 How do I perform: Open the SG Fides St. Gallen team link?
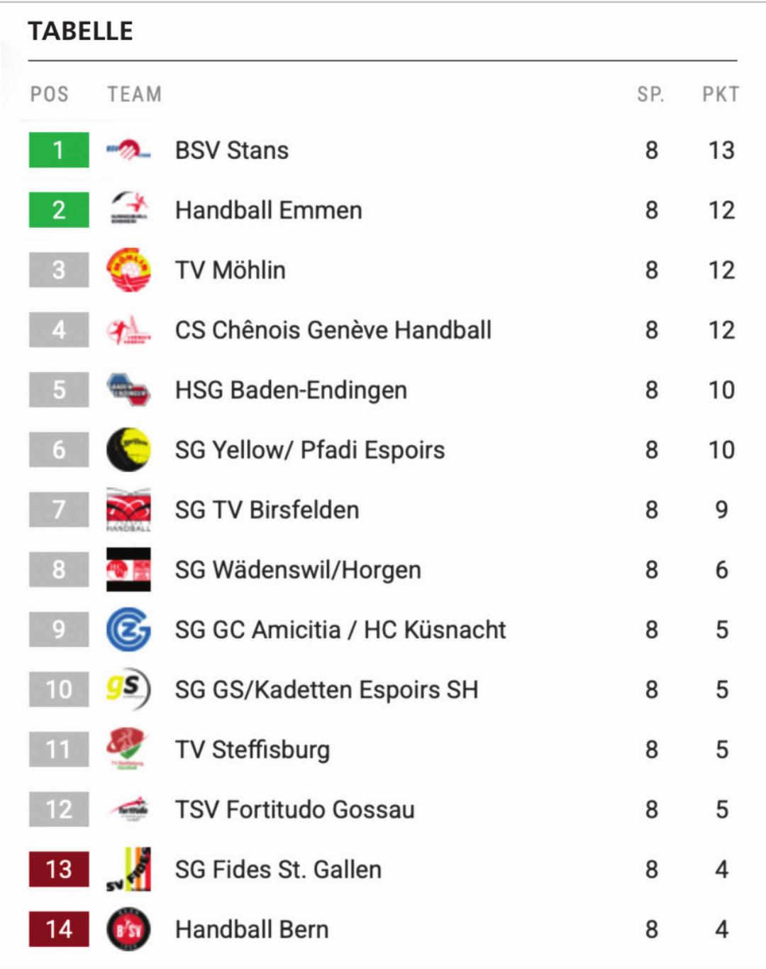coord(278,870)
